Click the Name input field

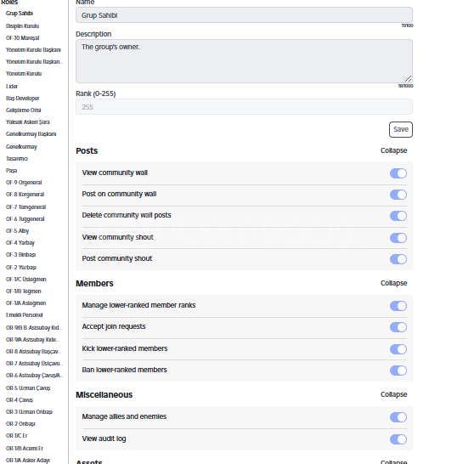click(x=244, y=15)
